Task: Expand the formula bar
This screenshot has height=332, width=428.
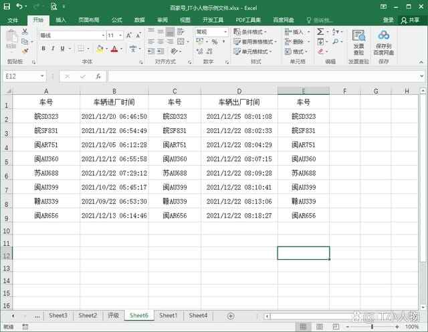Action: click(x=422, y=76)
